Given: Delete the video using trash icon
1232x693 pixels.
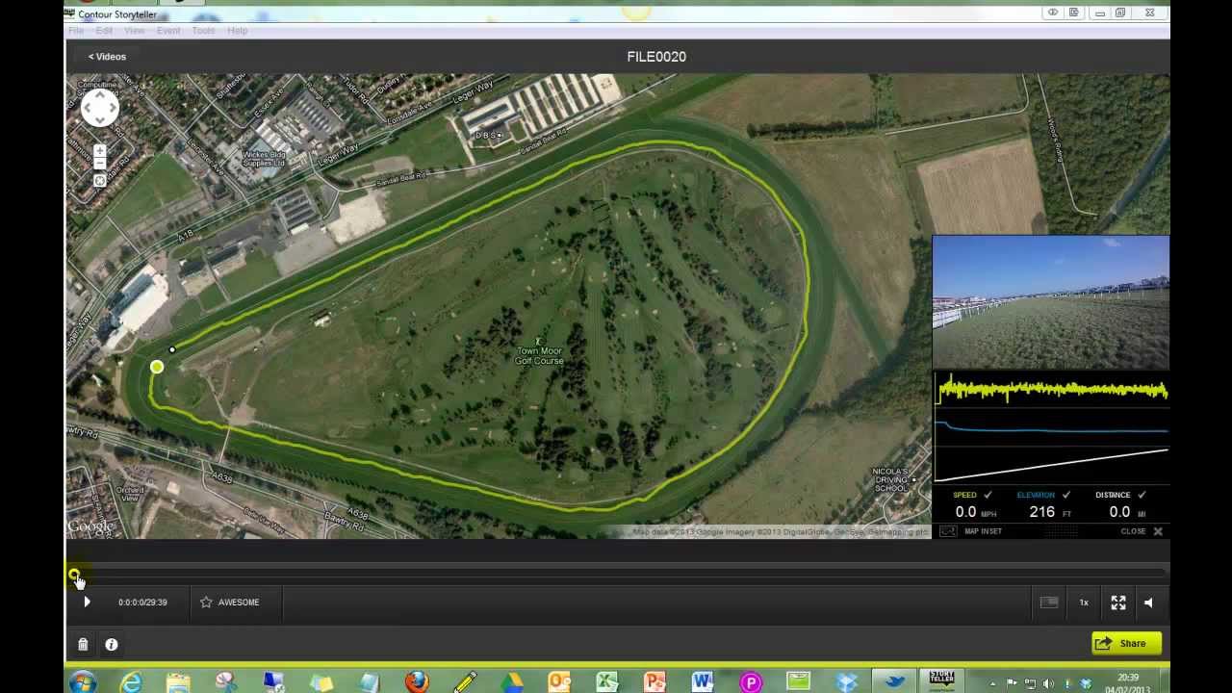Looking at the screenshot, I should click(83, 644).
